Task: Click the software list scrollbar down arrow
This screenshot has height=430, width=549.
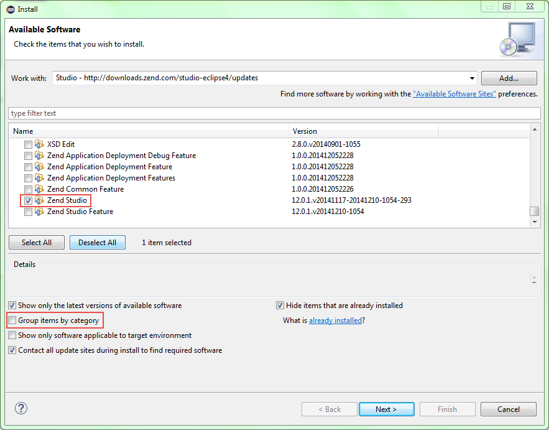Action: coord(535,222)
